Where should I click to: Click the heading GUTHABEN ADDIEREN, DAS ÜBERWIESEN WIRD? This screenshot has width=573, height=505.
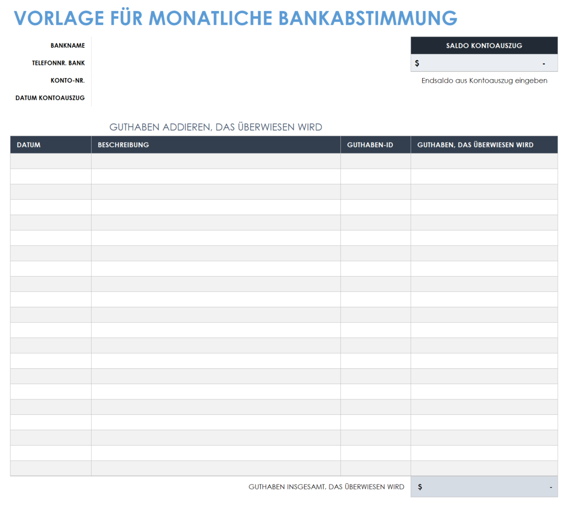point(216,127)
